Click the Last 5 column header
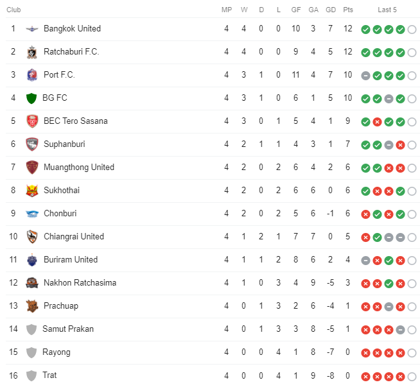This screenshot has height=387, width=420. (387, 10)
